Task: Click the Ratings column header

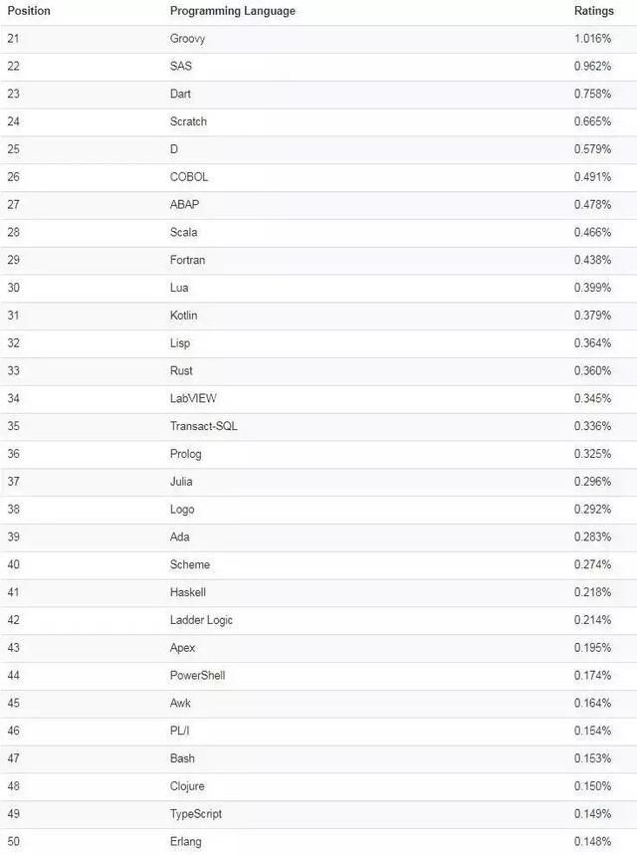Action: click(x=593, y=11)
